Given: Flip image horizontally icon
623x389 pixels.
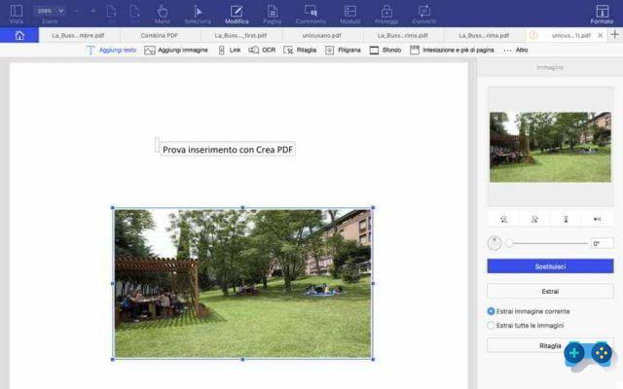Looking at the screenshot, I should (597, 219).
